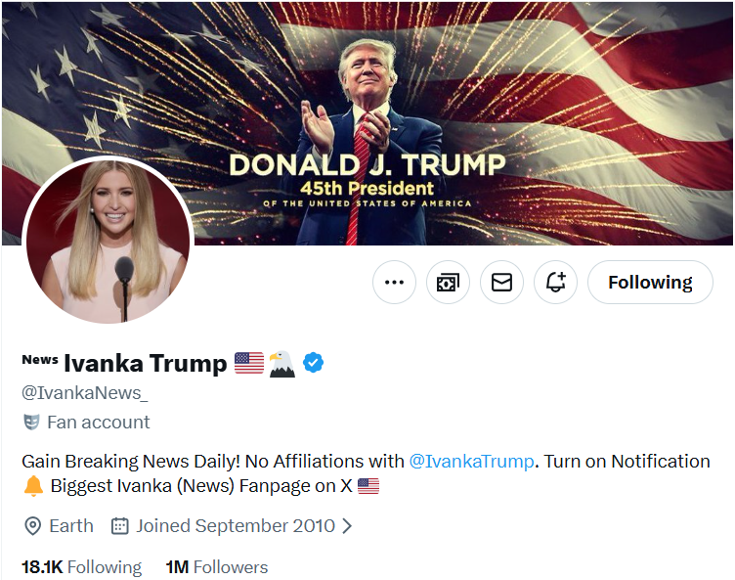Expand the chevron beside the join date
Image resolution: width=735 pixels, height=580 pixels.
click(347, 526)
